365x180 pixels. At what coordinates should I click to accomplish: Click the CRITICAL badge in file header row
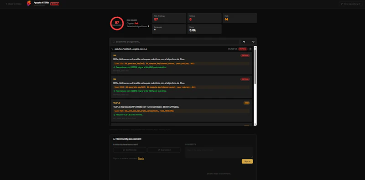click(x=243, y=49)
